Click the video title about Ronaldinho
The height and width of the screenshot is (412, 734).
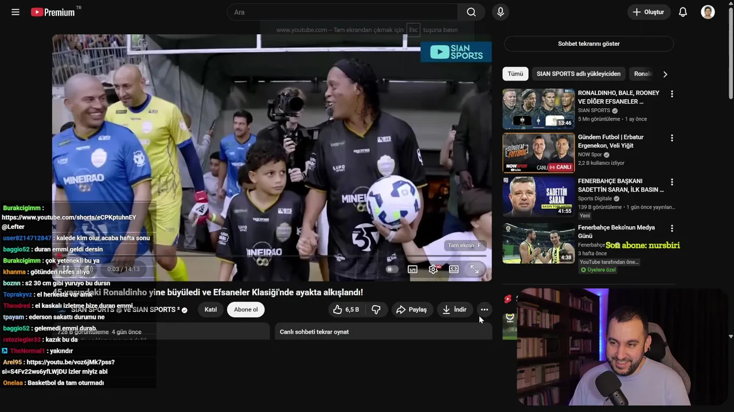pos(208,292)
